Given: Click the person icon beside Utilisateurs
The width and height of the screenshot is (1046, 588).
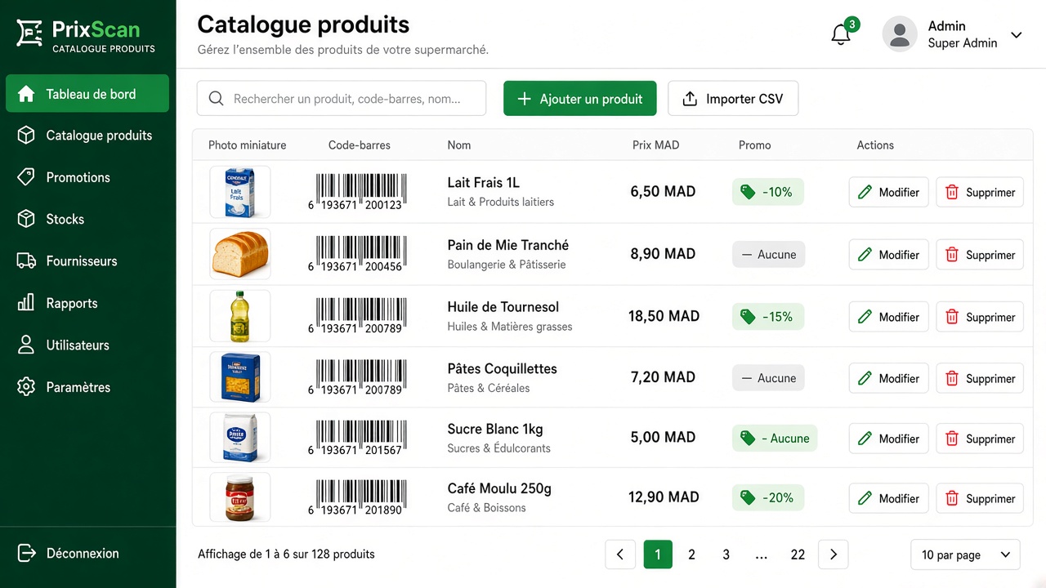Looking at the screenshot, I should point(26,345).
